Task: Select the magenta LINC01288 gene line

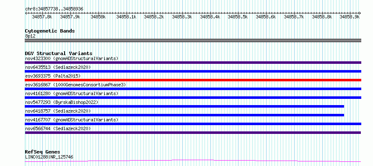Action: (x=193, y=161)
